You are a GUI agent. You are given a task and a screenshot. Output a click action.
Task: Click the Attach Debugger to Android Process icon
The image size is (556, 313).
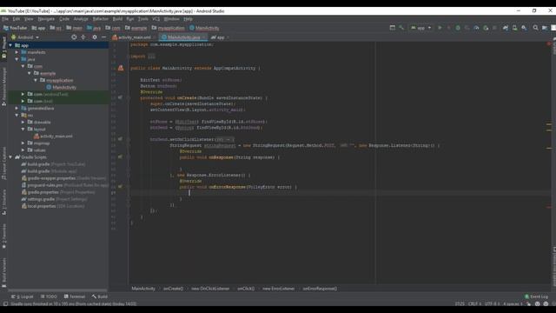click(x=486, y=28)
